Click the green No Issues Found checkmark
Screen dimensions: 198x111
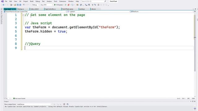[x=14, y=98]
